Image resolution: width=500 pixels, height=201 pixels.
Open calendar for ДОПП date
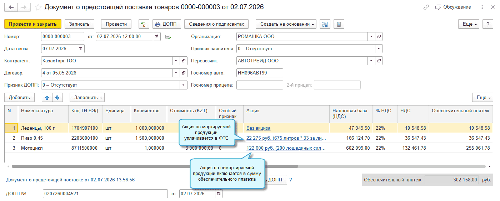click(219, 194)
